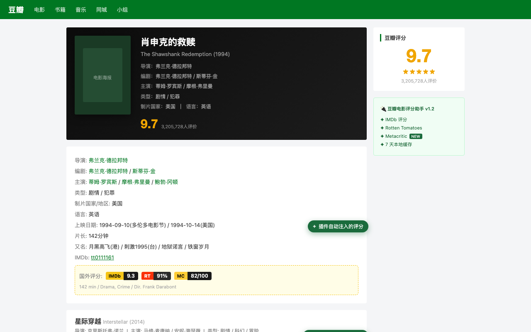Click The Shawshank Redemption (1994) subtitle
This screenshot has height=332, width=531.
185,54
